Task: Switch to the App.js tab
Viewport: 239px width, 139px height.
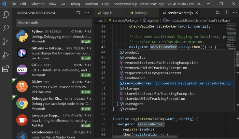Action: (x=110, y=13)
